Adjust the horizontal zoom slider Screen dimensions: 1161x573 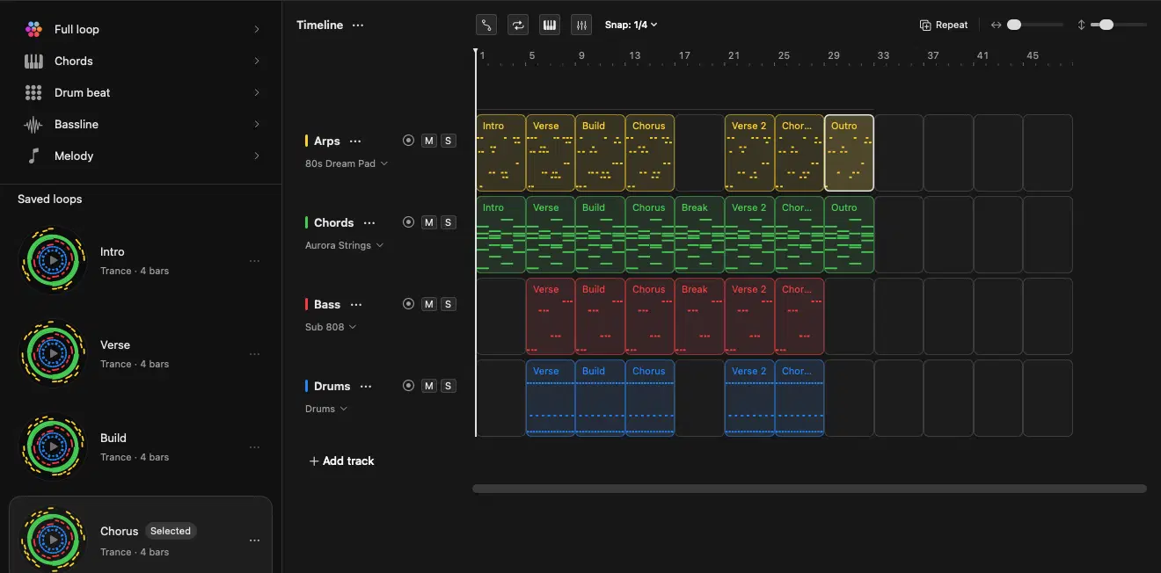pos(1035,25)
